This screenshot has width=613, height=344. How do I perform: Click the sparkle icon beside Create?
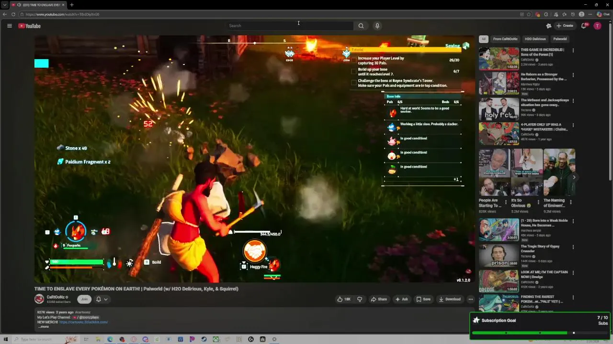(x=549, y=26)
